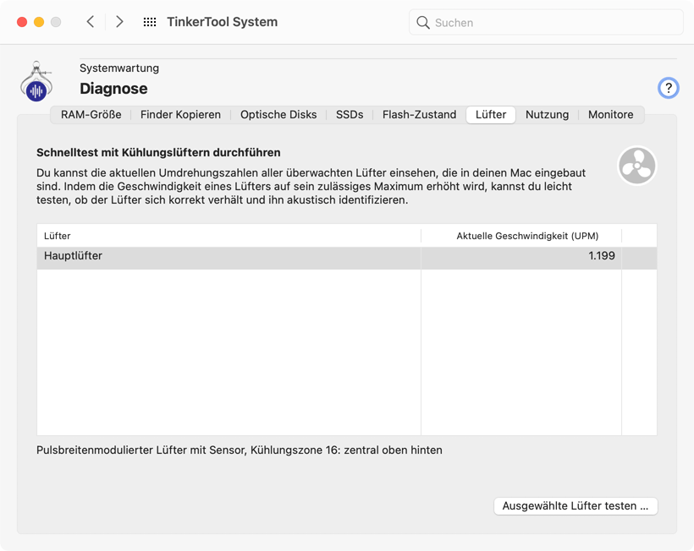Image resolution: width=694 pixels, height=551 pixels.
Task: Close the window with the red button
Action: tap(22, 22)
